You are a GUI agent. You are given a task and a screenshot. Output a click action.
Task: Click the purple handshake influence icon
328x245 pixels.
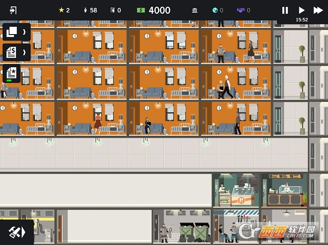click(x=240, y=10)
